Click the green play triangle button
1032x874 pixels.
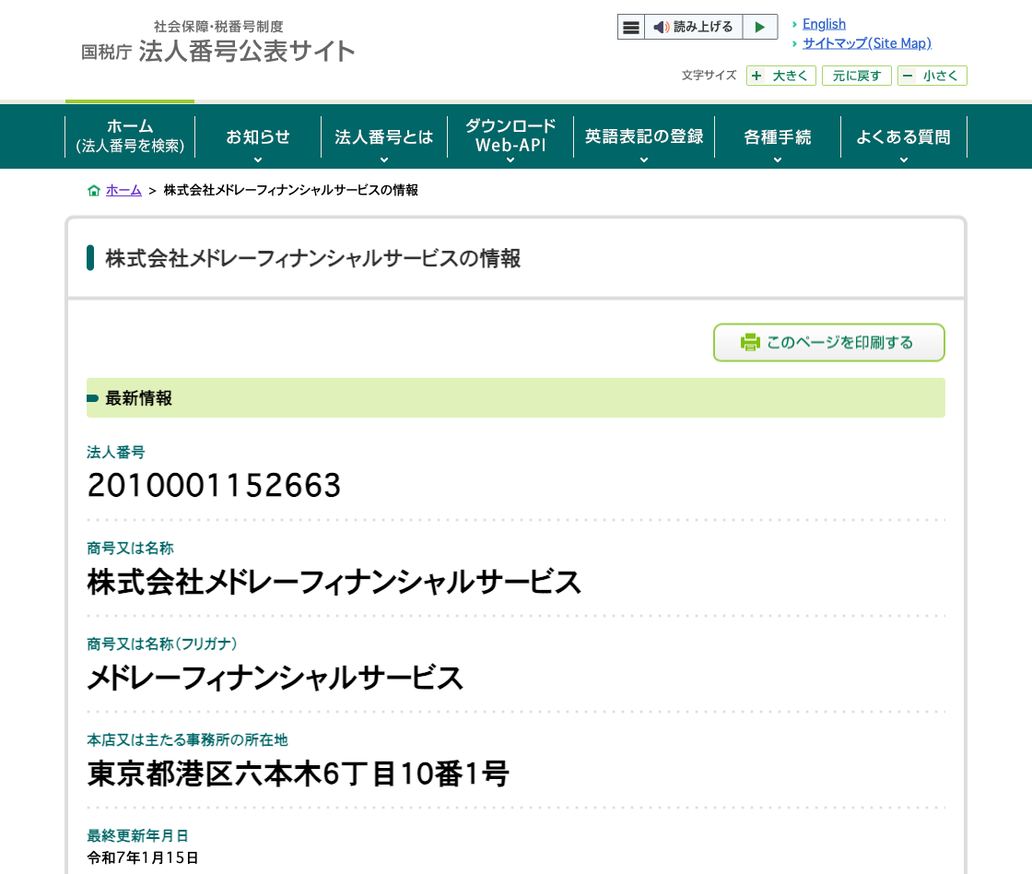[x=760, y=27]
